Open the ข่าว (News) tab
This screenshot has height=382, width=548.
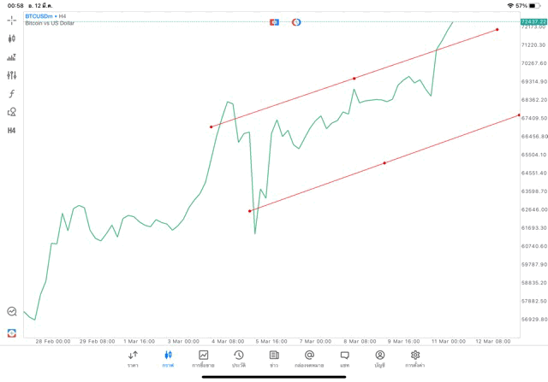274,359
